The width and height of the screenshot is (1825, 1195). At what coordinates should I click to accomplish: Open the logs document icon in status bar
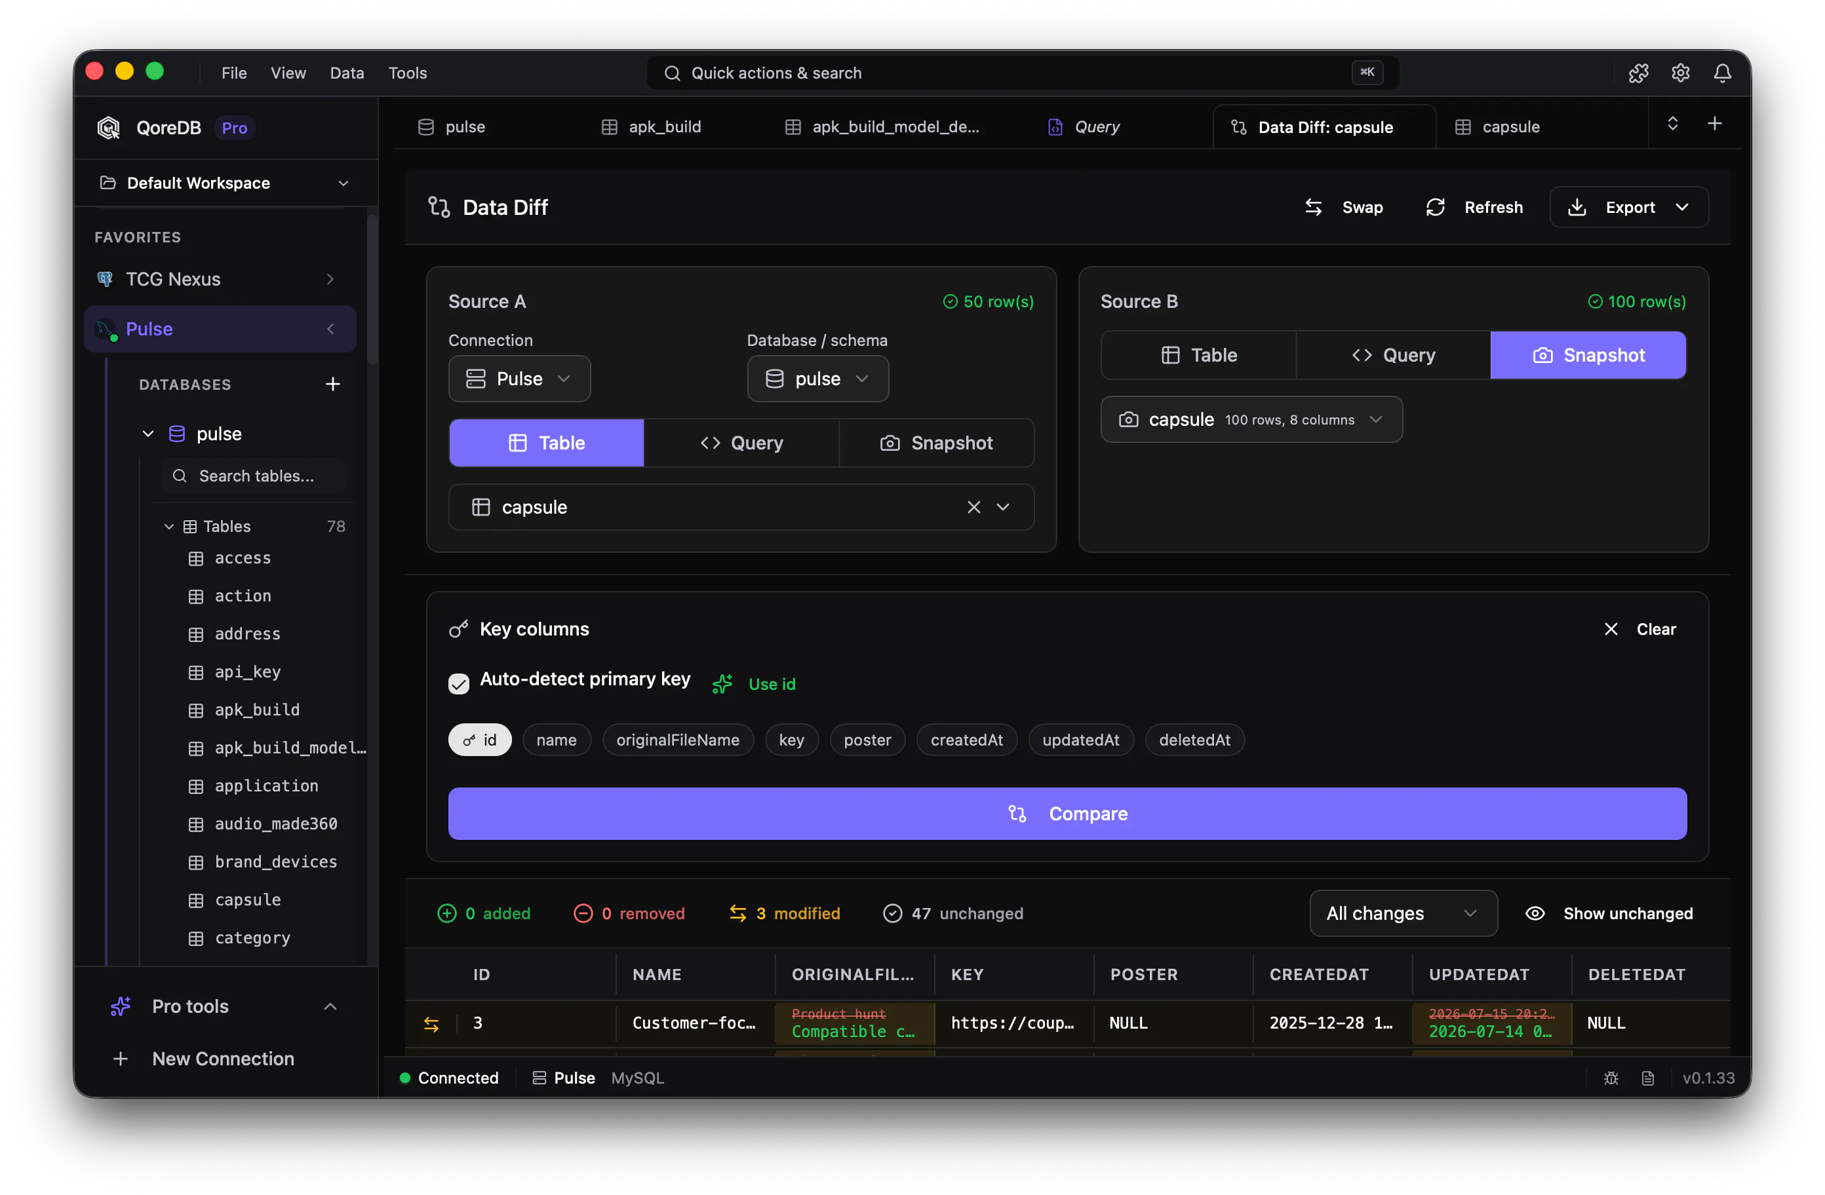point(1647,1078)
